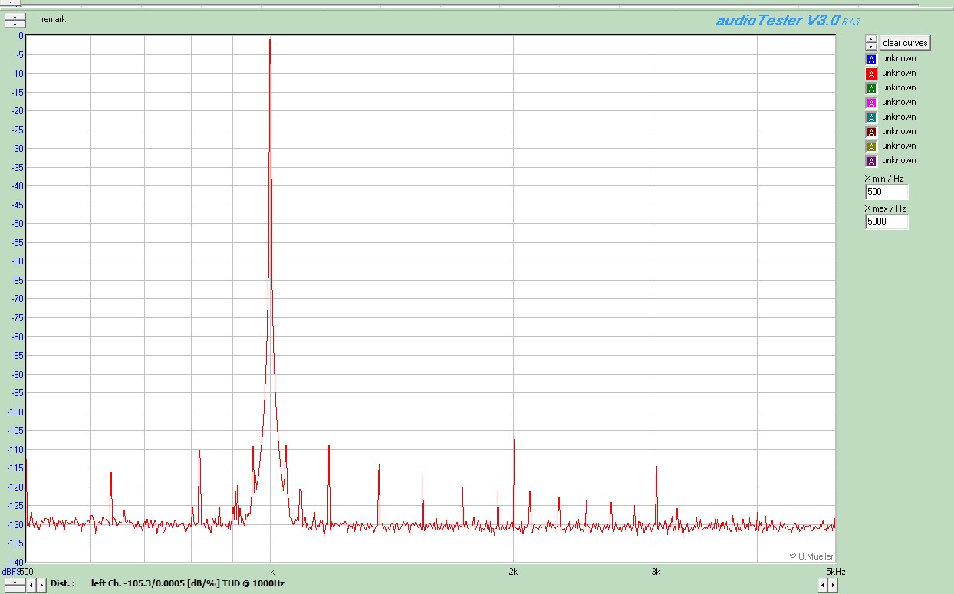Focus the X max / Hz field

887,222
